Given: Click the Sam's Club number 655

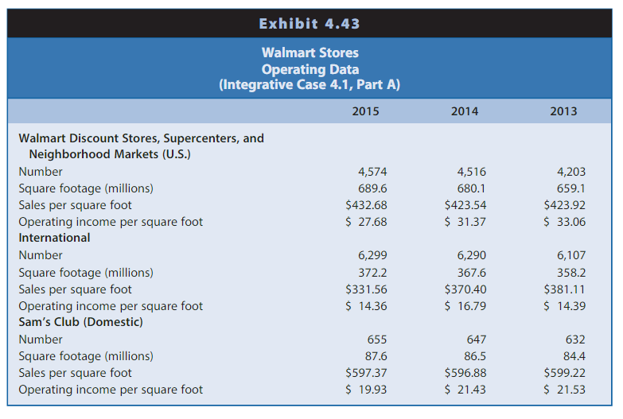Looking at the screenshot, I should pos(376,339).
